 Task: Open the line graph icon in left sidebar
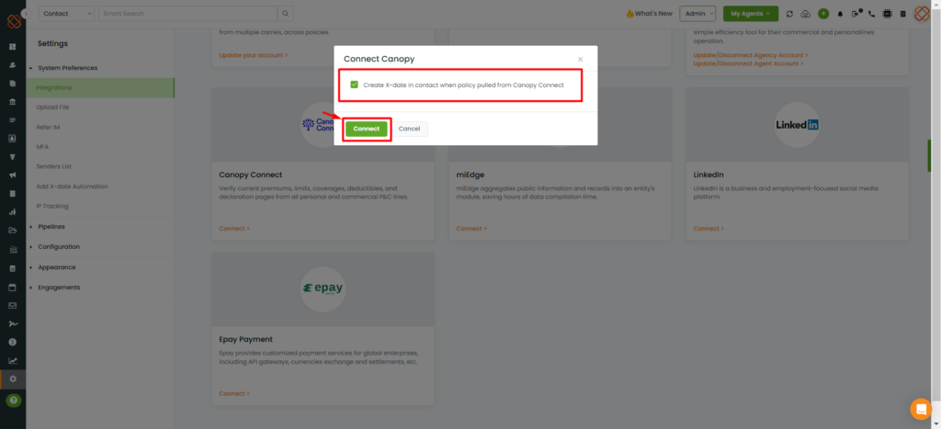[13, 361]
